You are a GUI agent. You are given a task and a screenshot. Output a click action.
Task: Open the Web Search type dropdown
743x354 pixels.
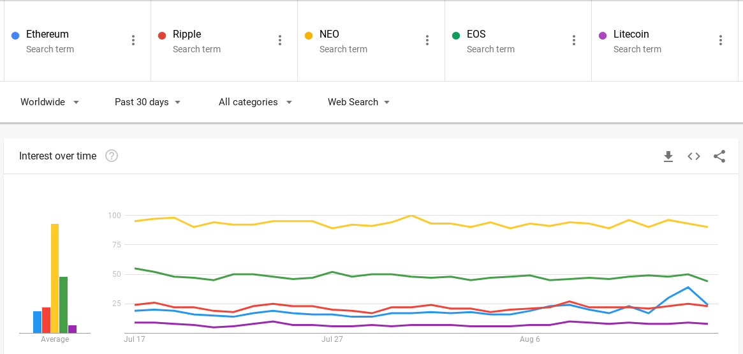[x=358, y=102]
